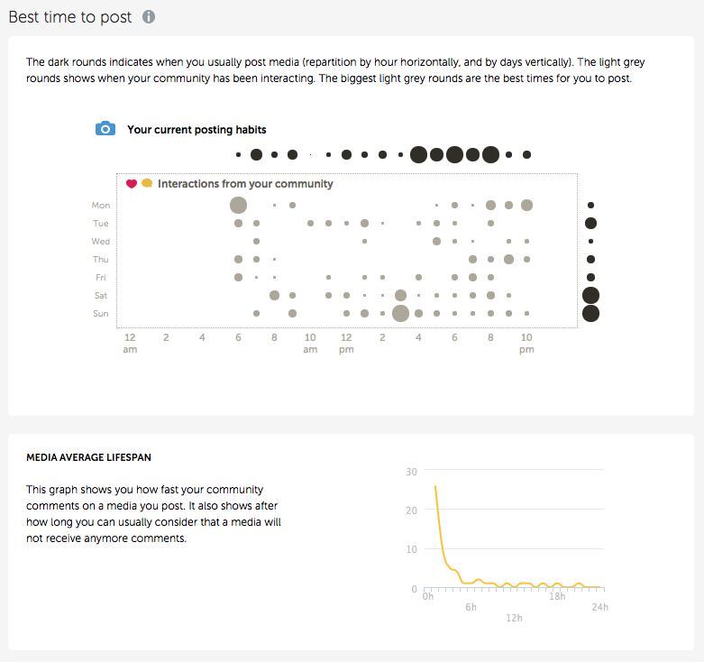Click the info icon beside Best time to post
This screenshot has width=704, height=662.
pos(149,17)
